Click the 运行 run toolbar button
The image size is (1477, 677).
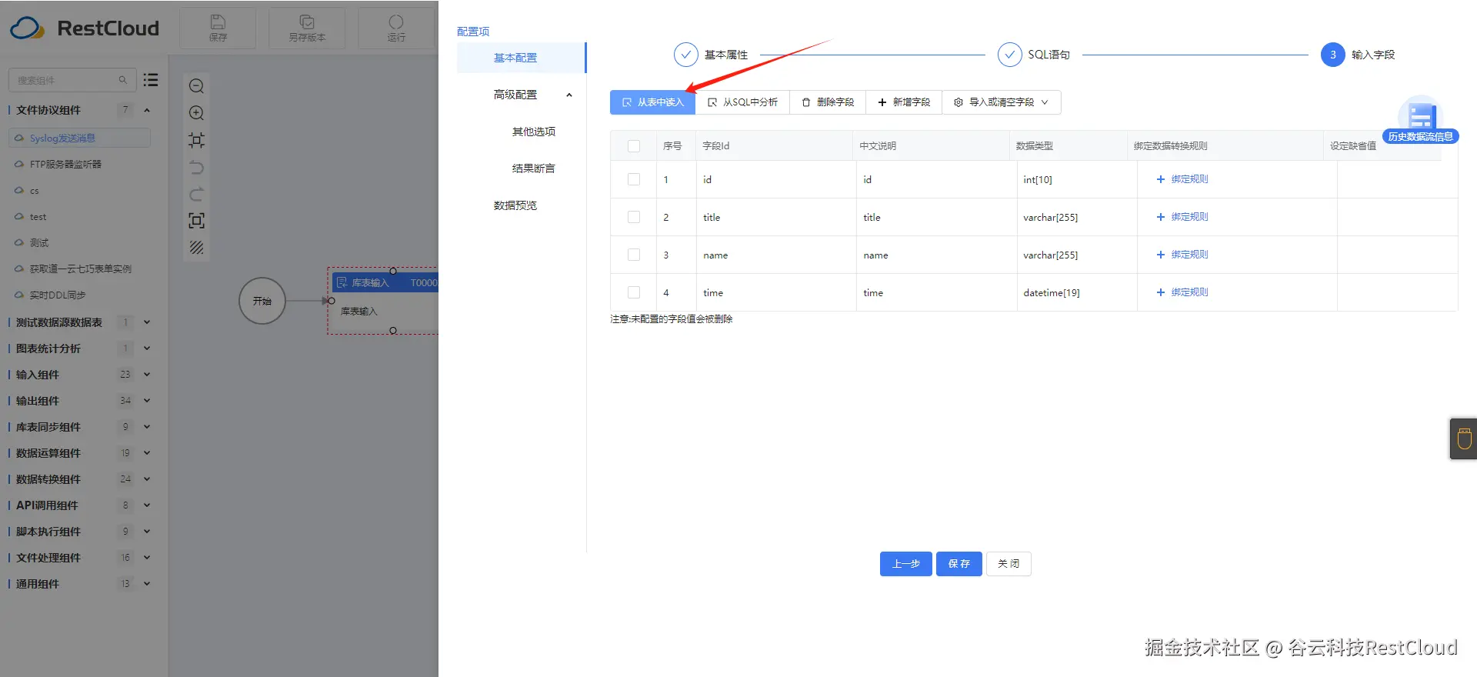pyautogui.click(x=396, y=28)
